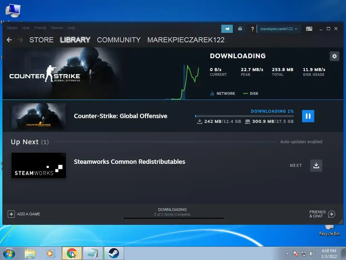Go back with the left arrow
The width and height of the screenshot is (346, 260).
pyautogui.click(x=9, y=40)
